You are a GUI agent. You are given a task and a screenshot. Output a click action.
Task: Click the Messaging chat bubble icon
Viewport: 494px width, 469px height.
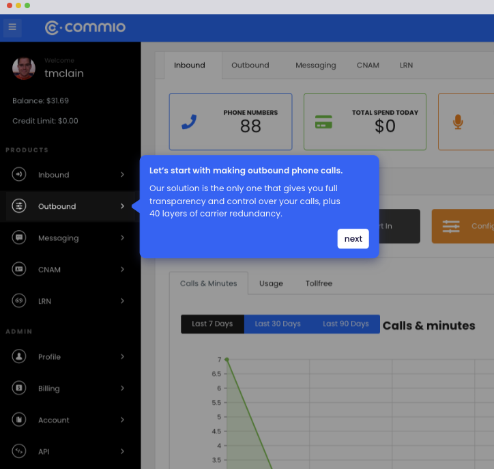[19, 238]
